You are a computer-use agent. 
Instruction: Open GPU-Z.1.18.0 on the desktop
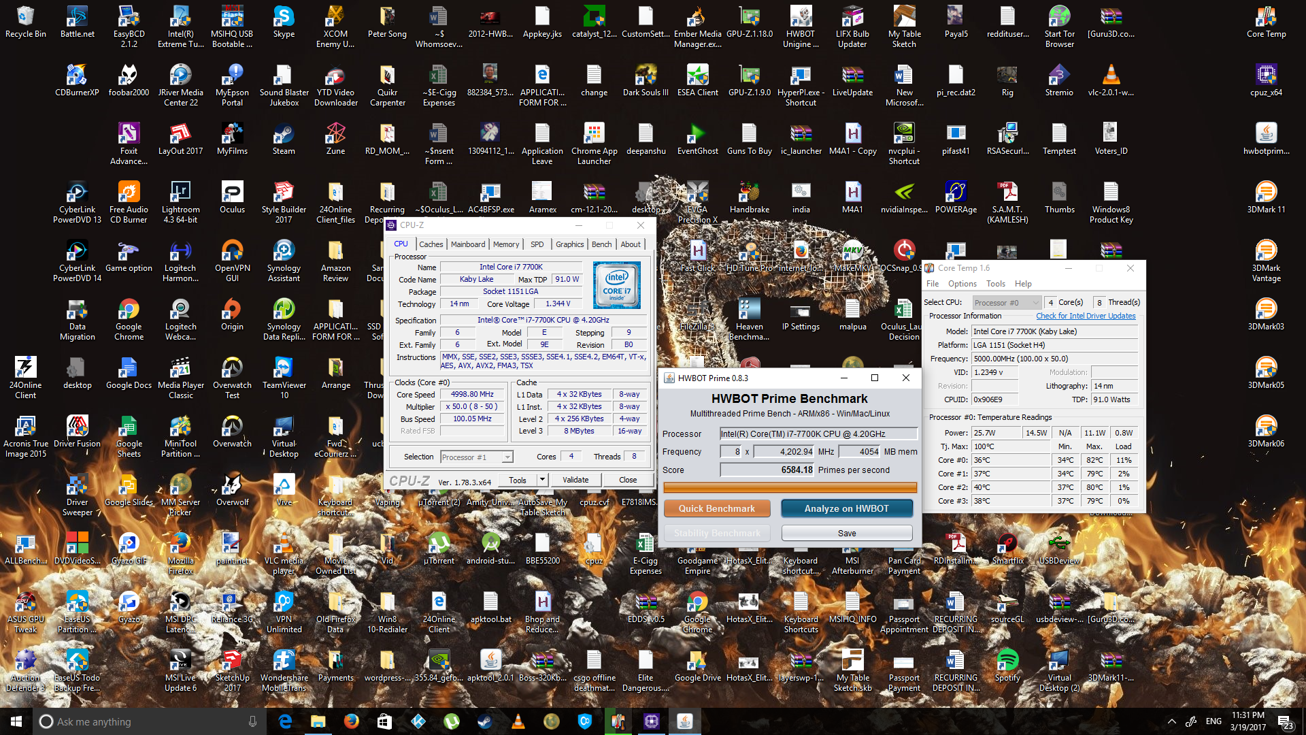(749, 22)
